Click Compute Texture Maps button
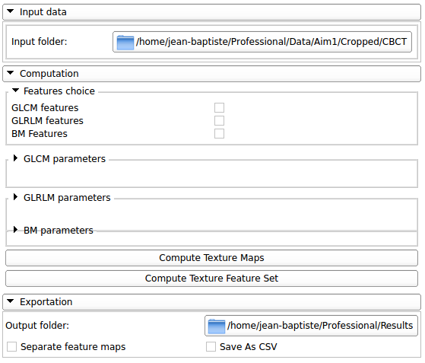The width and height of the screenshot is (425, 363). point(211,258)
